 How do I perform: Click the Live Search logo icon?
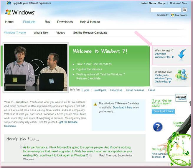[172, 15]
